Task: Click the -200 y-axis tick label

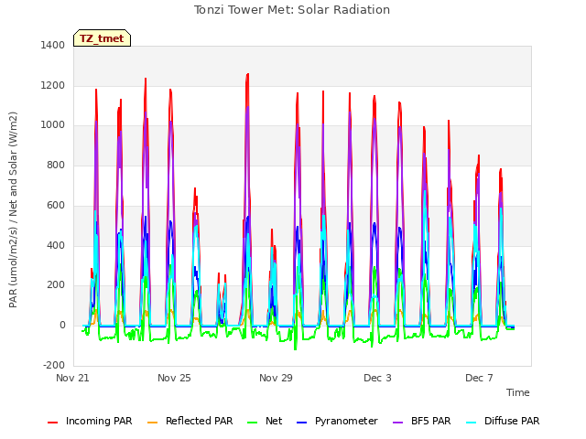Action: [54, 366]
